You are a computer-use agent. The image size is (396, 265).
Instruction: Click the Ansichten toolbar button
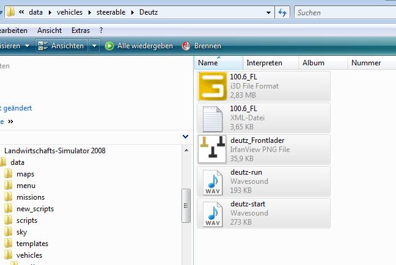coord(62,46)
